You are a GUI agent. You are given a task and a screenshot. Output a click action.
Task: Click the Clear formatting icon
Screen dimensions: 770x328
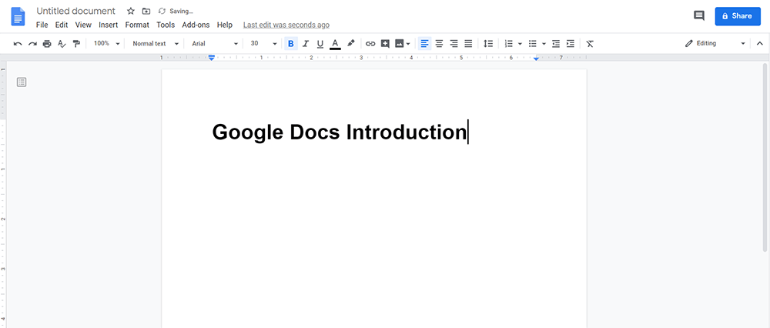pos(590,44)
